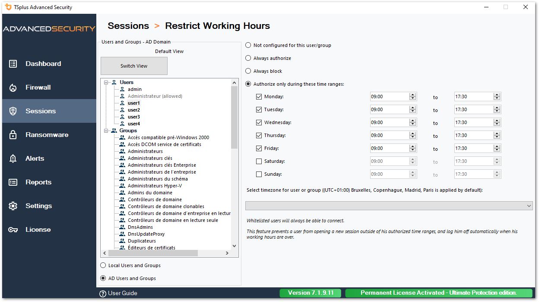Click the License key icon
Image resolution: width=539 pixels, height=302 pixels.
(13, 230)
